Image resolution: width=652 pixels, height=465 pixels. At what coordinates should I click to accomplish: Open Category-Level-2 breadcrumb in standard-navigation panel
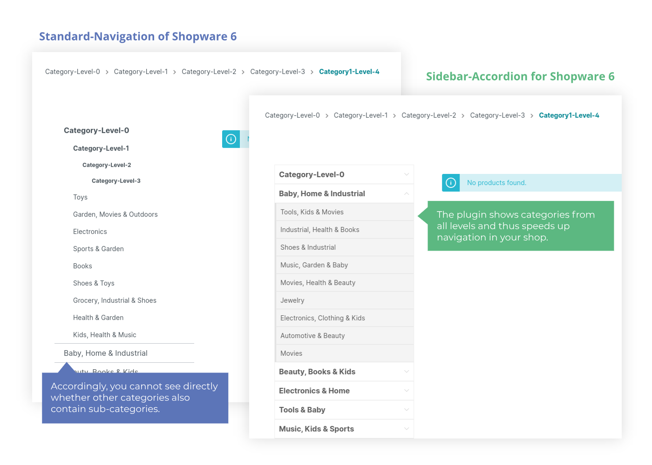coord(209,72)
